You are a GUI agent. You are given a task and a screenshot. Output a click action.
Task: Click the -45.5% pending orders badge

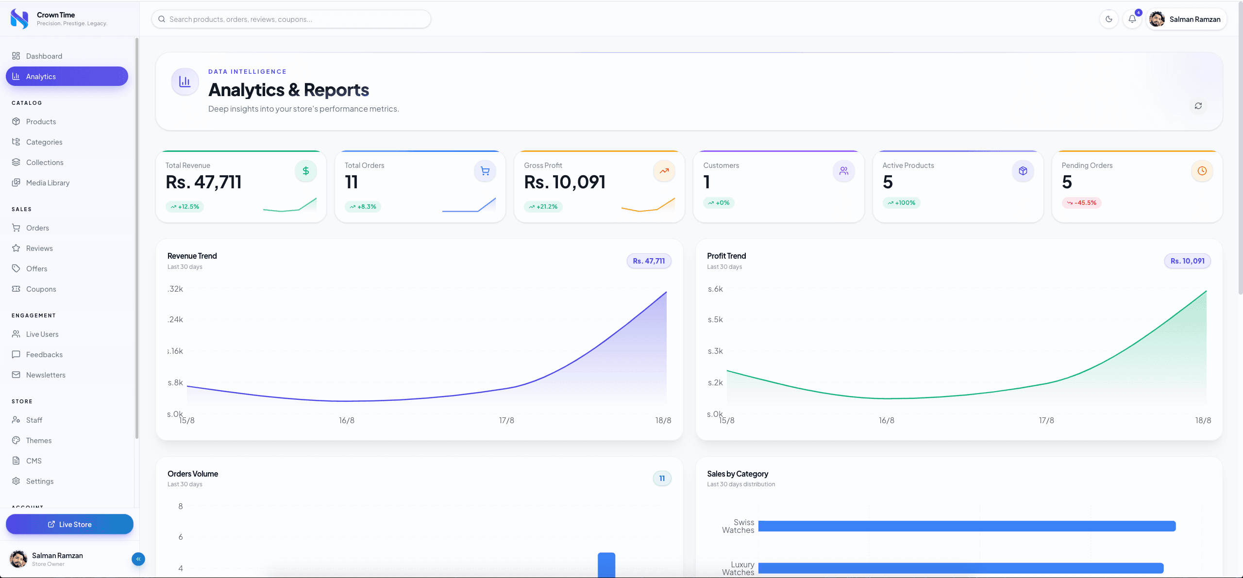[1082, 203]
